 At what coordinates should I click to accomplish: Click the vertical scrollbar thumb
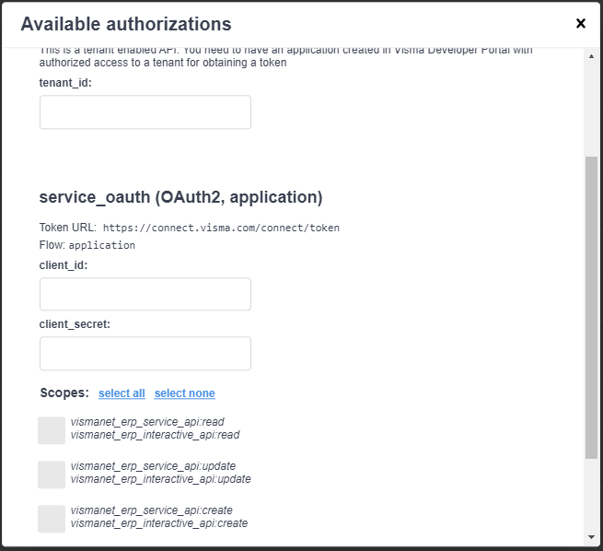tap(591, 307)
